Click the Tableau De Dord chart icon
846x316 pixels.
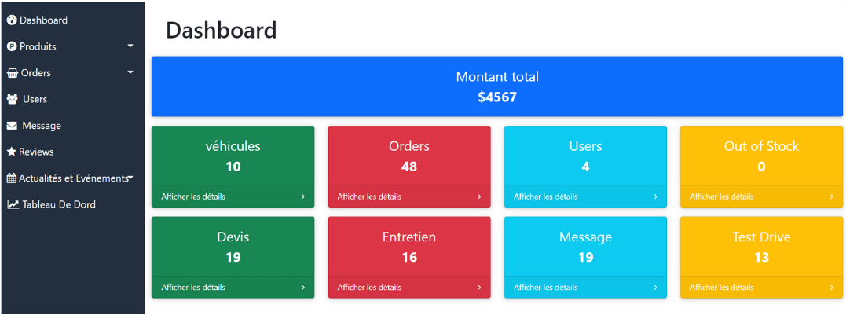(x=13, y=204)
